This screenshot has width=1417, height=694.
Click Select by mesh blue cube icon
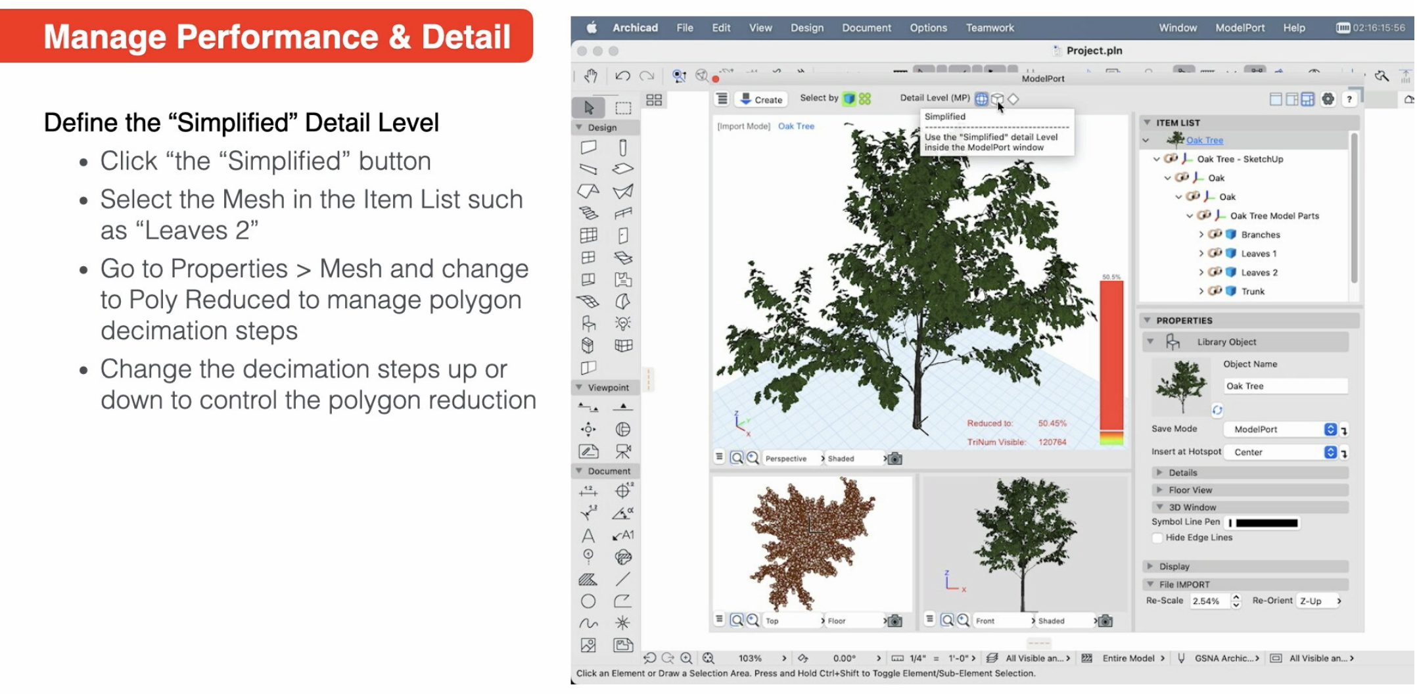(849, 99)
